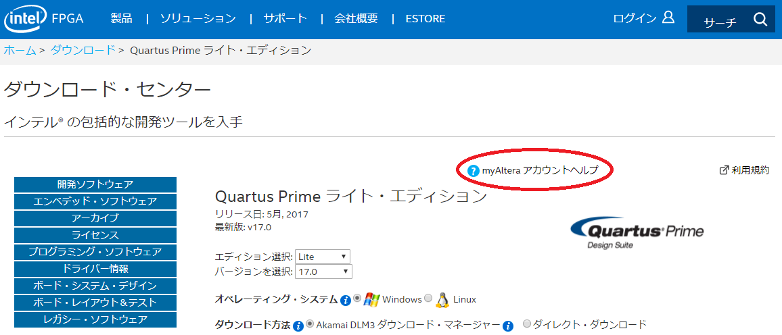Screen dimensions: 782x335
Task: Click the info icon after Akamai DLM3 option
Action: click(508, 326)
